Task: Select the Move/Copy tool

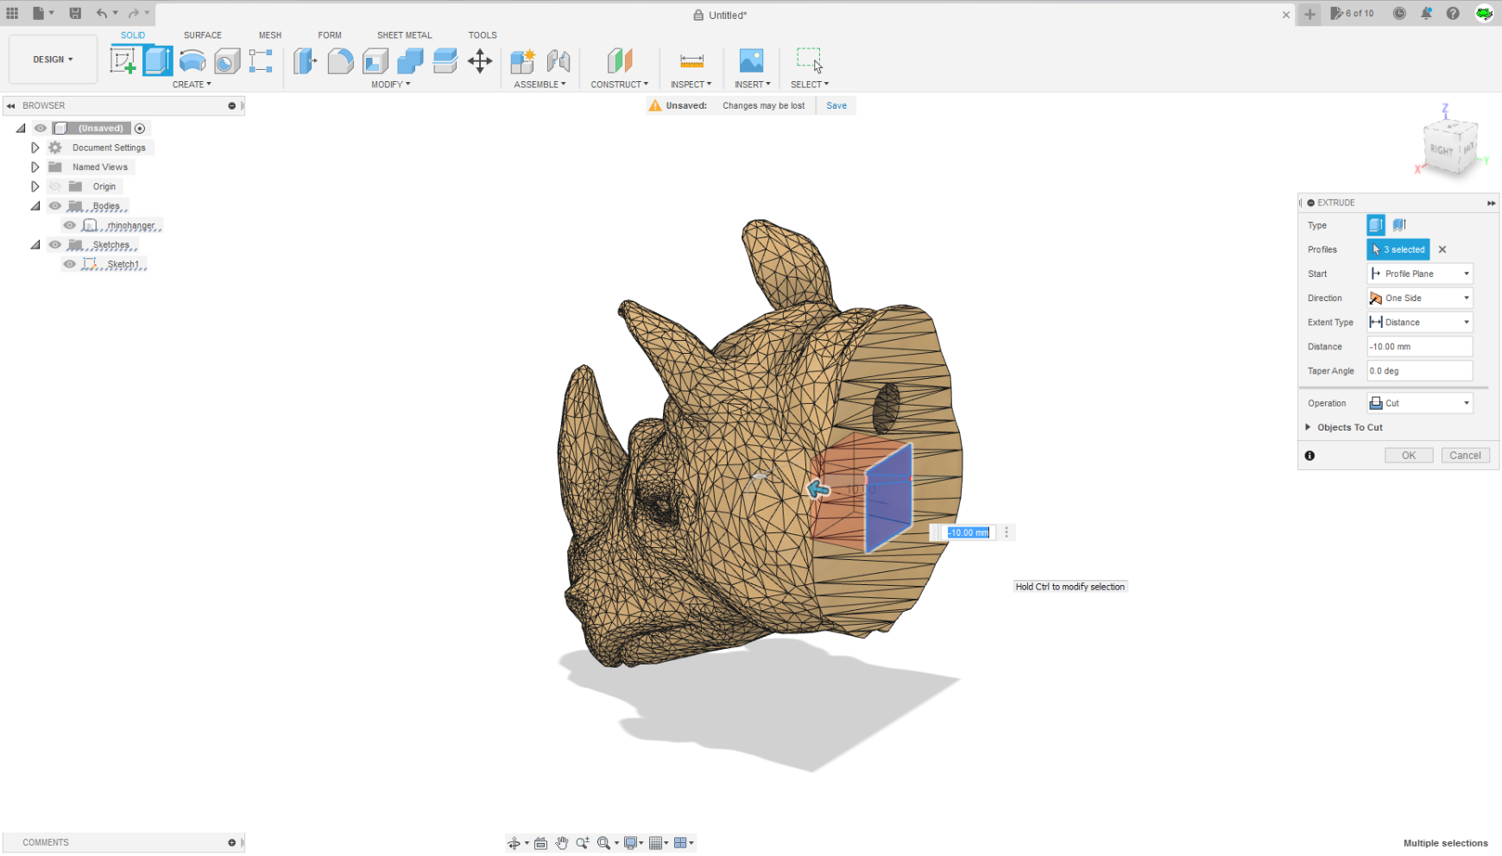Action: [x=480, y=60]
